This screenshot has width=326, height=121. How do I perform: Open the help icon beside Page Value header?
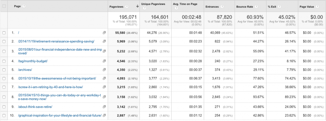tap(317, 7)
